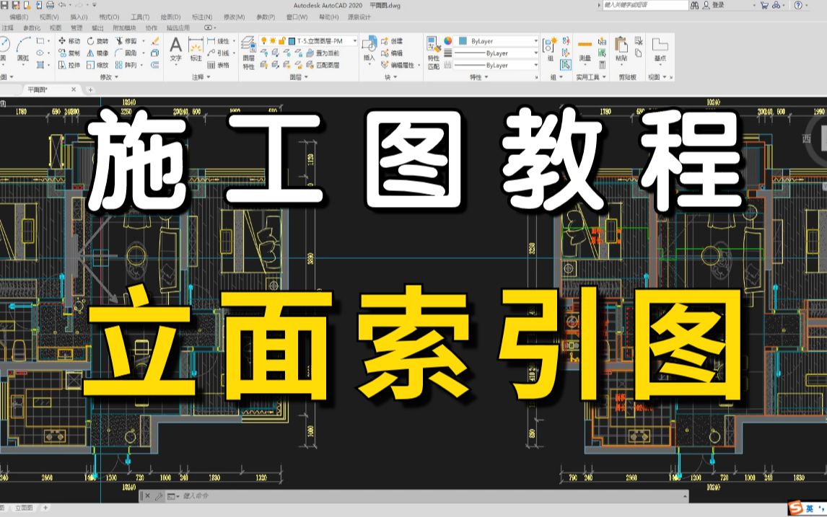Viewport: 827px width, 517px height.
Task: Toggle the layer lightbulb visibility icon
Action: pos(264,41)
